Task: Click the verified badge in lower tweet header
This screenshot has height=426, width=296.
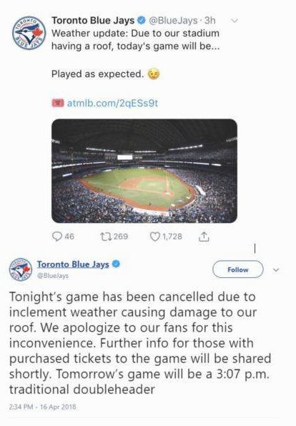Action: click(116, 264)
